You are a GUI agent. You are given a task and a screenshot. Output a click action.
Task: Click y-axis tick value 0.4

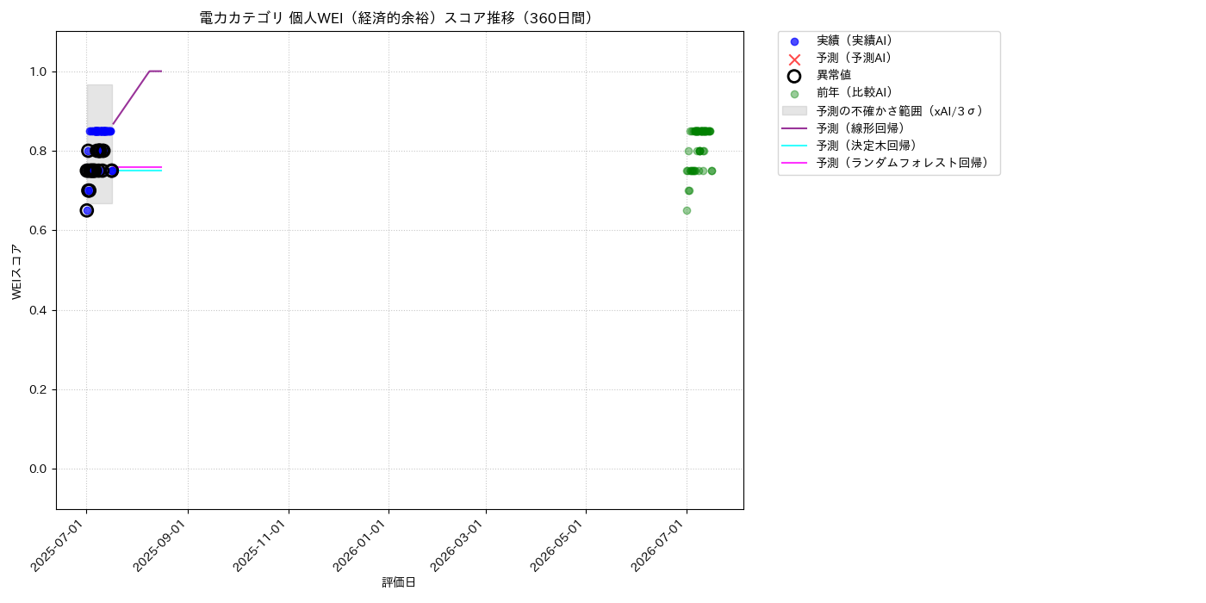coord(39,310)
